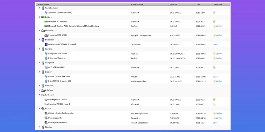Click the Synaptics UWP WBDI device icon
The height and width of the screenshot is (132, 265).
pos(46,35)
